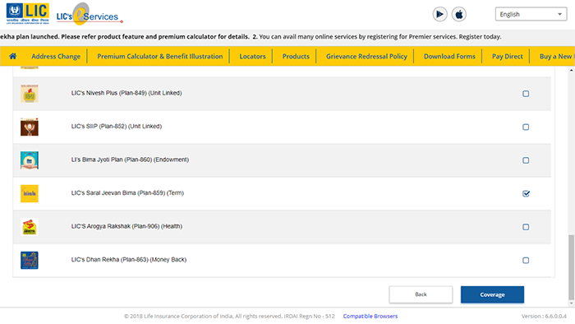This screenshot has width=575, height=324.
Task: Select LIC's Dhan Rekha name text
Action: [x=129, y=260]
